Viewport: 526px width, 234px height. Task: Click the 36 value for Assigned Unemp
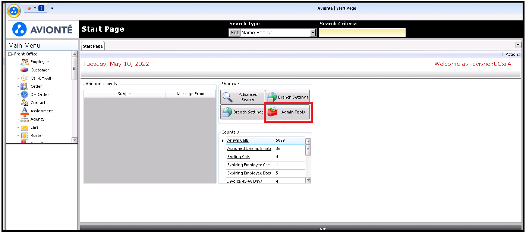coord(278,148)
